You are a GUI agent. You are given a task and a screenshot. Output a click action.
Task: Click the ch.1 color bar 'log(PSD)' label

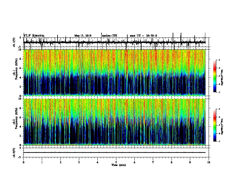[x=222, y=77]
